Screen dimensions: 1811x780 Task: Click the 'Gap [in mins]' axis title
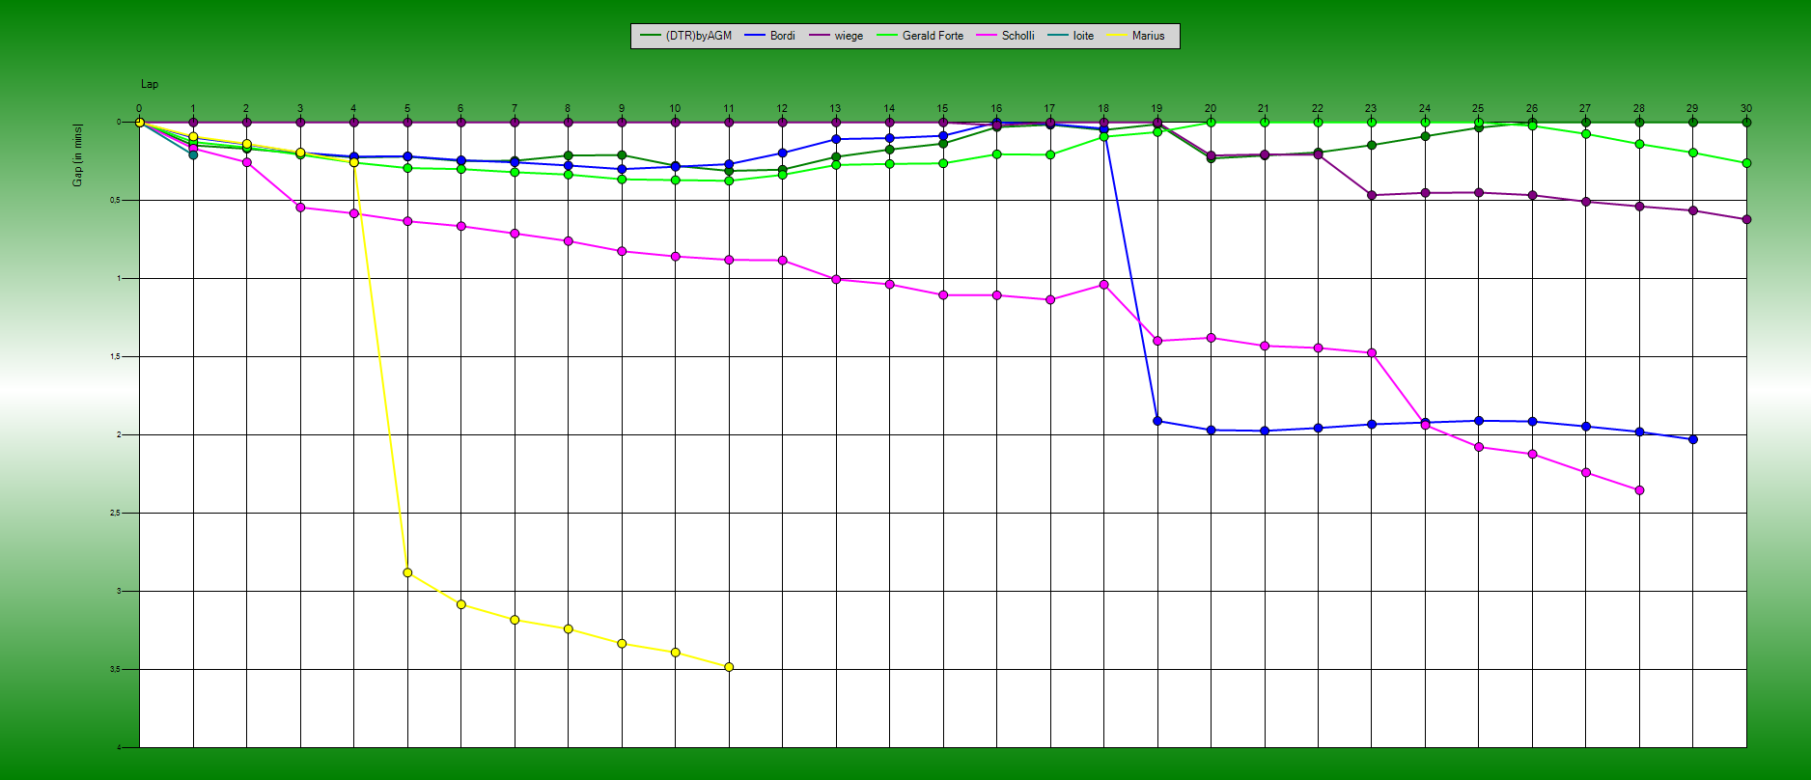[77, 154]
